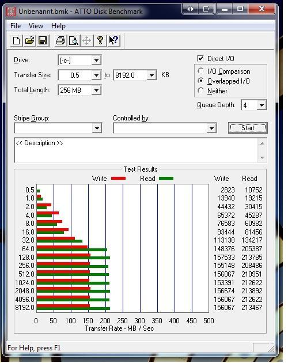Click the ATTO application icon in the title bar

click(11, 11)
